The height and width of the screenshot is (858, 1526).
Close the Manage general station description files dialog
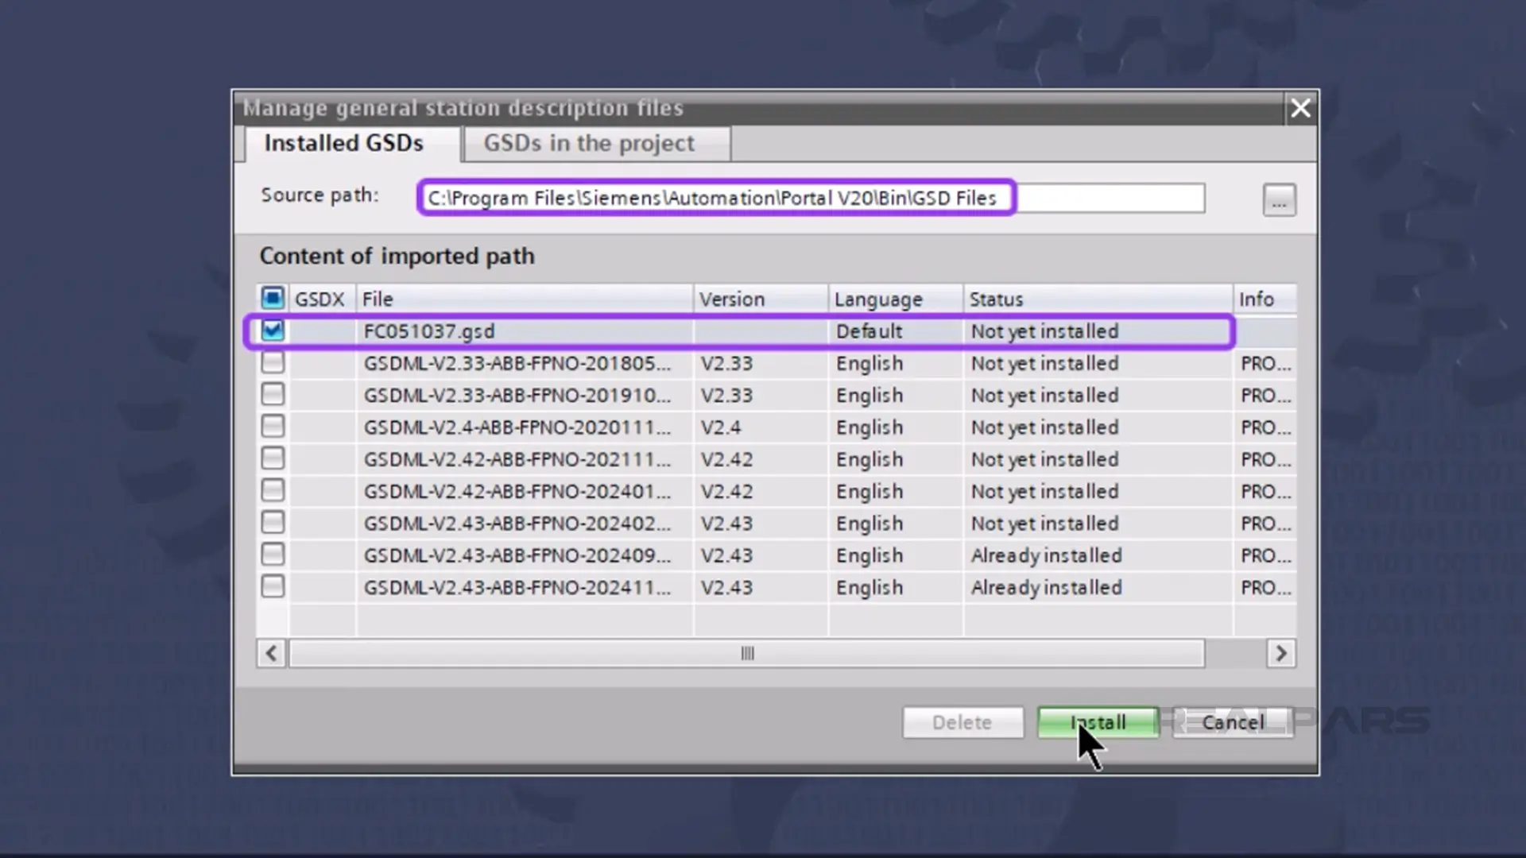pos(1300,108)
